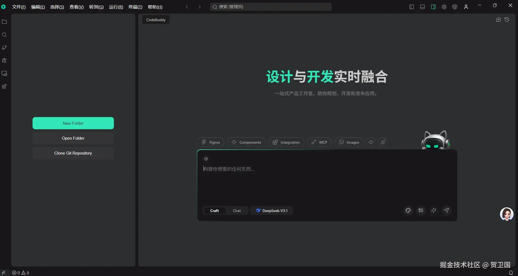Viewport: 518px width, 276px height.
Task: Select the CodeBuddy tab
Action: (x=156, y=20)
